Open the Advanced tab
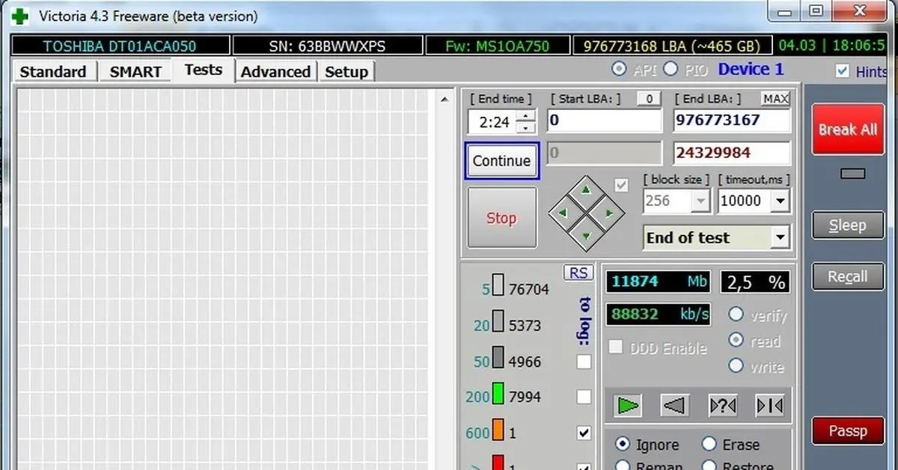The height and width of the screenshot is (470, 898). [275, 72]
